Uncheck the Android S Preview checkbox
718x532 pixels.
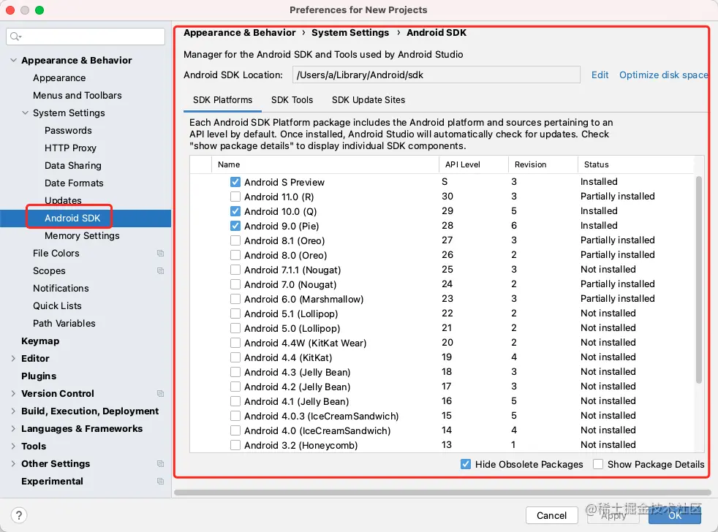235,182
